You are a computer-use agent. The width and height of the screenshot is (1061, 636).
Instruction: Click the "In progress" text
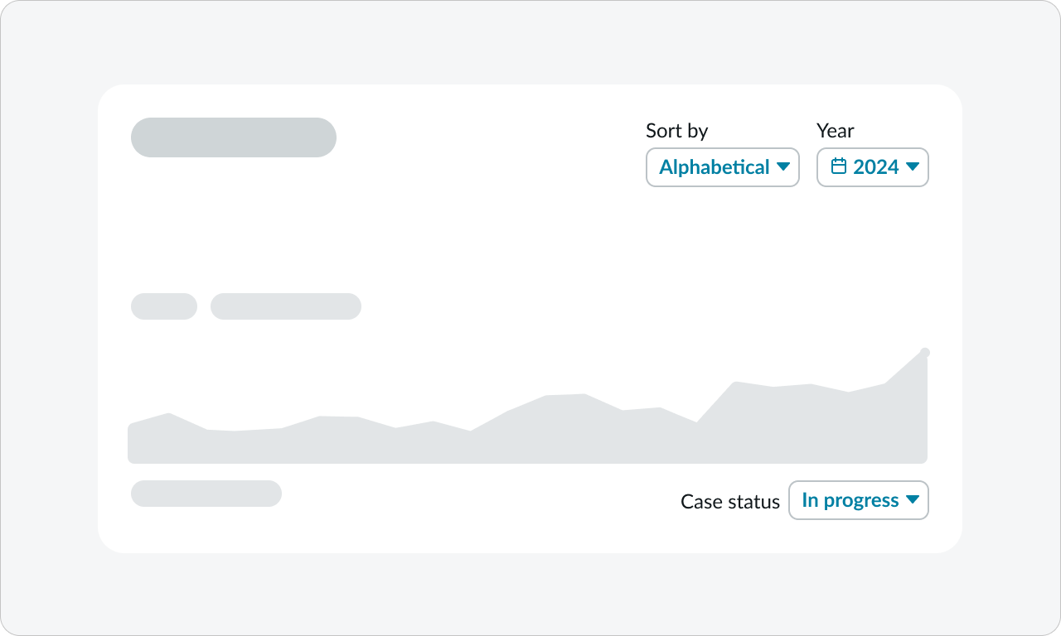850,500
